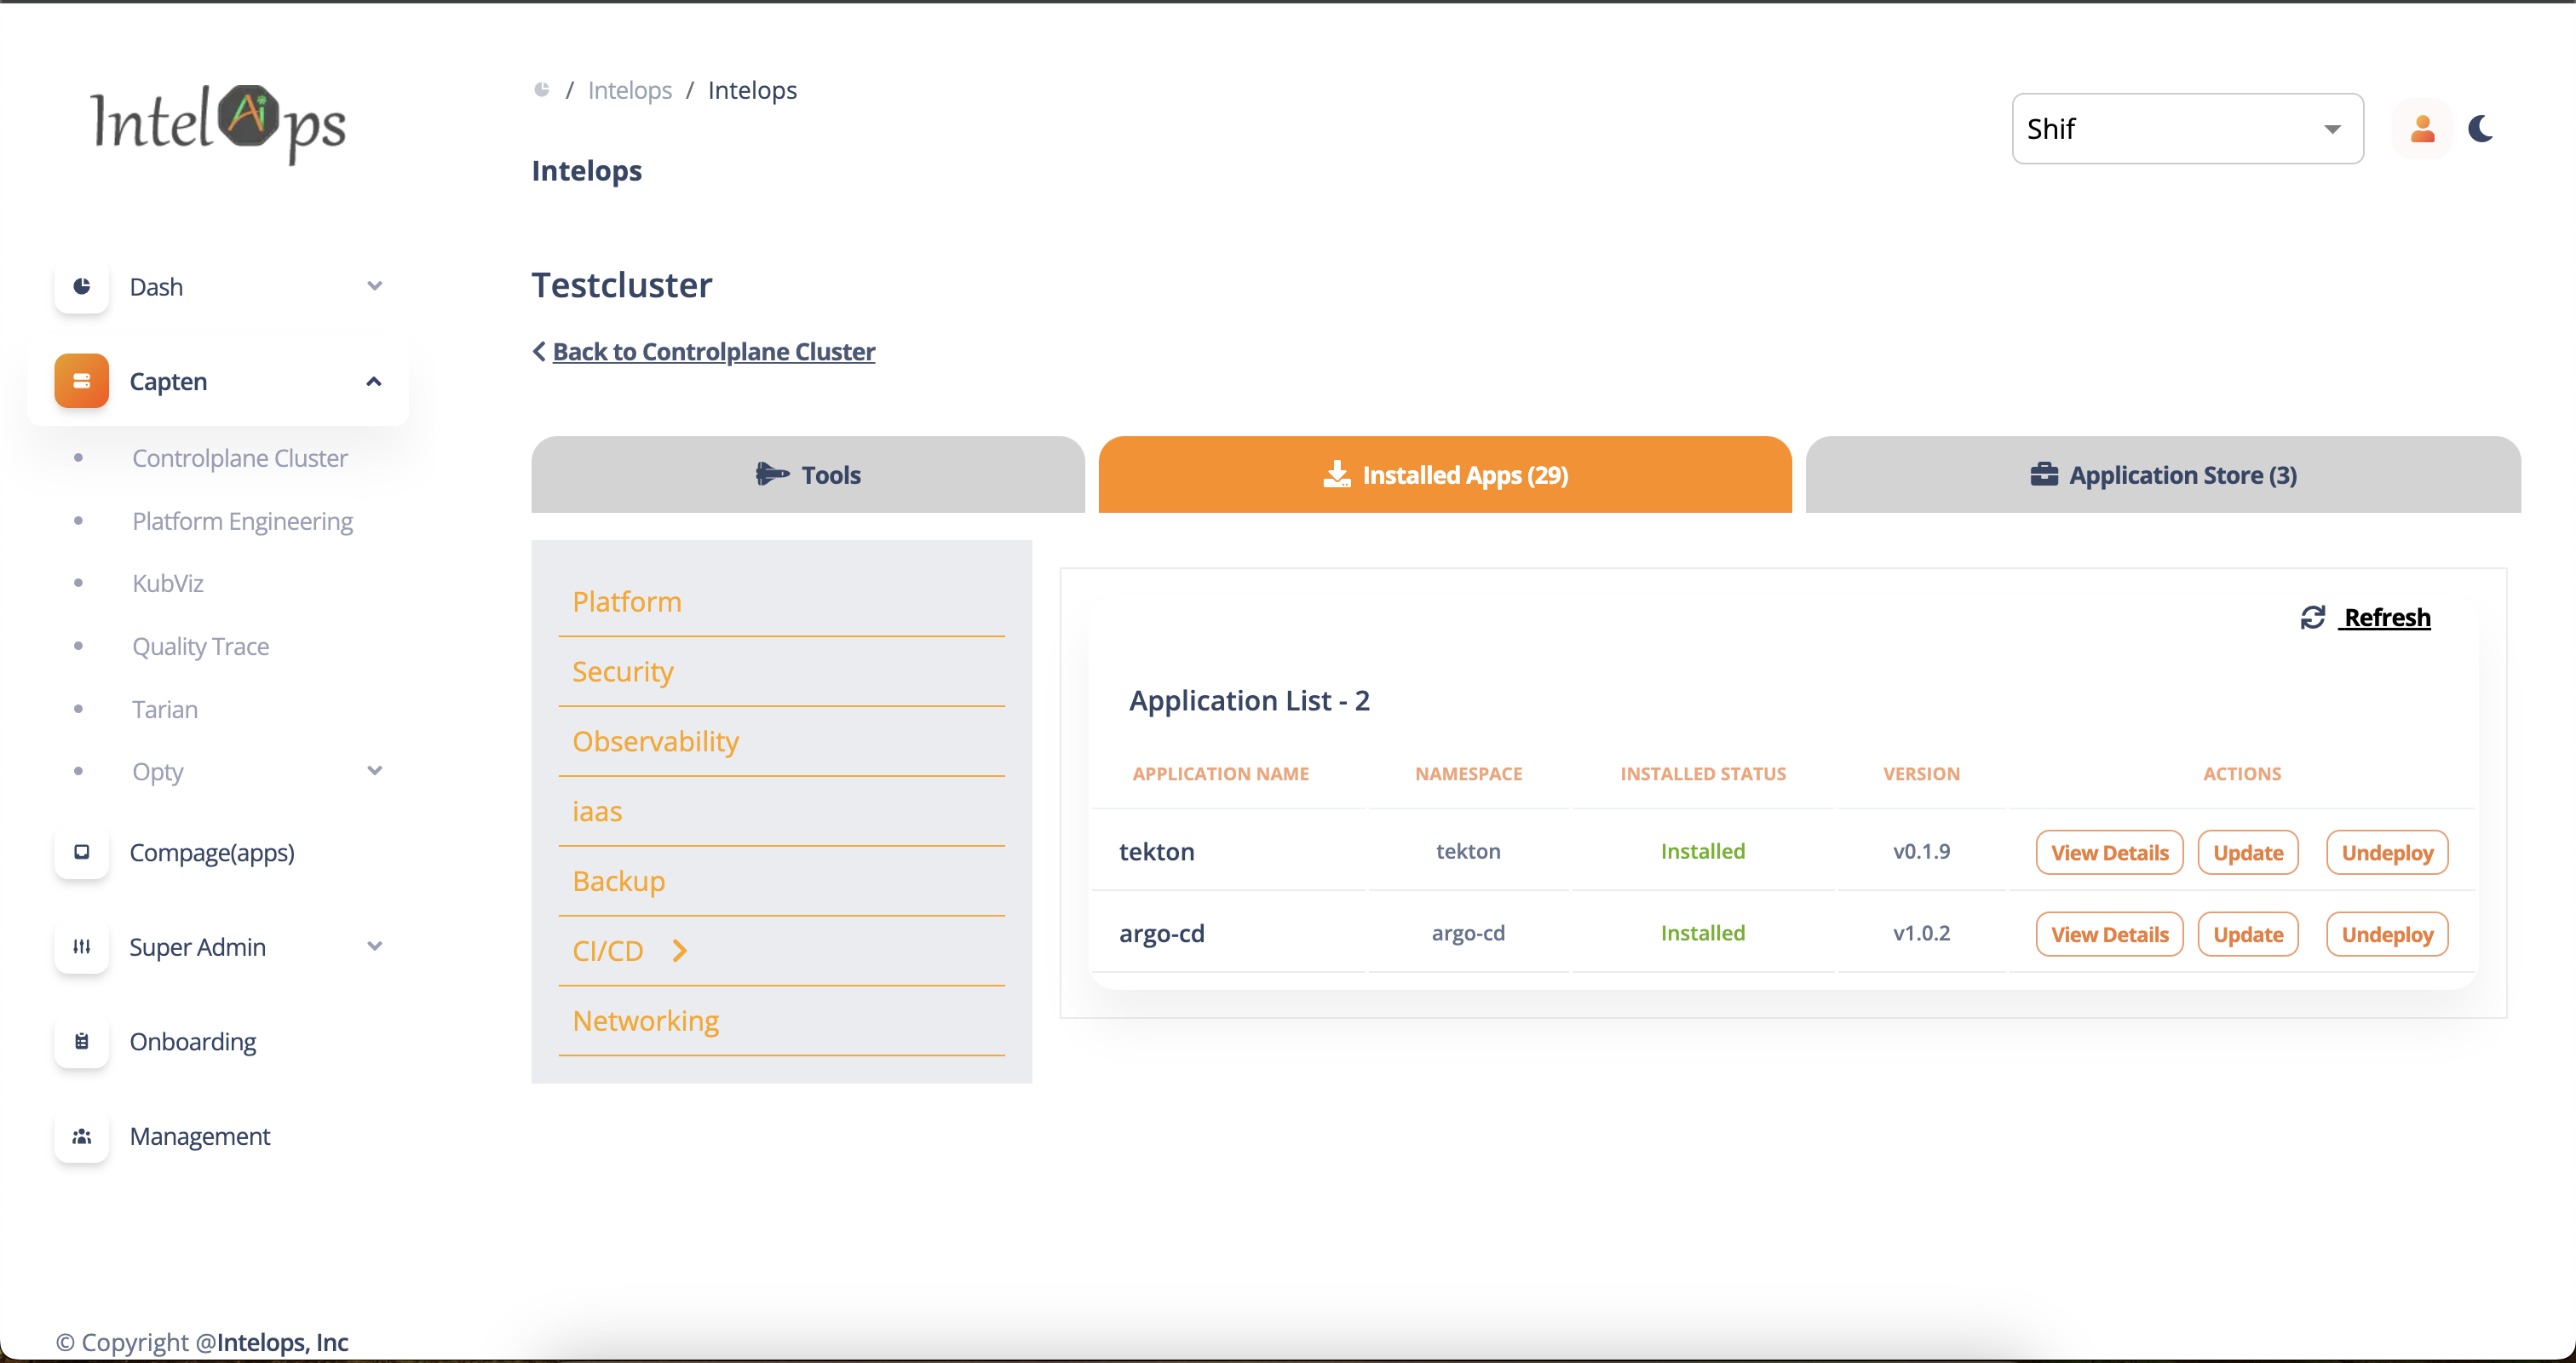
Task: Open the Application Store (3) tab
Action: coord(2163,474)
